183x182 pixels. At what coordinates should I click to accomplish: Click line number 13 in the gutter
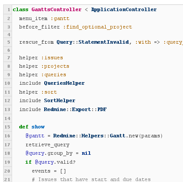tap(7, 110)
